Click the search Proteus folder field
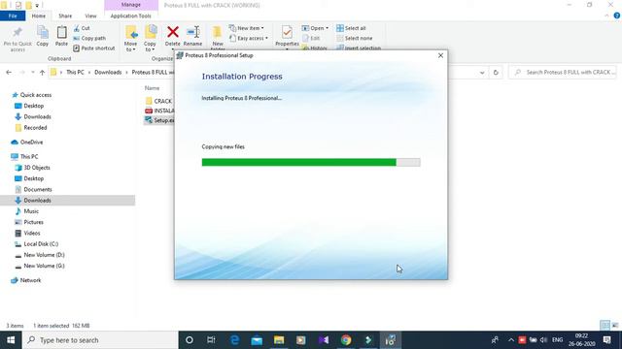The width and height of the screenshot is (622, 349). (x=563, y=73)
